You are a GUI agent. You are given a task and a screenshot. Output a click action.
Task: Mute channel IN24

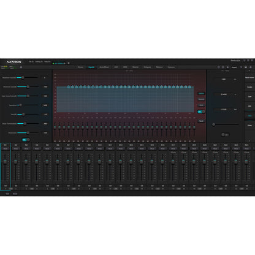click(x=246, y=149)
